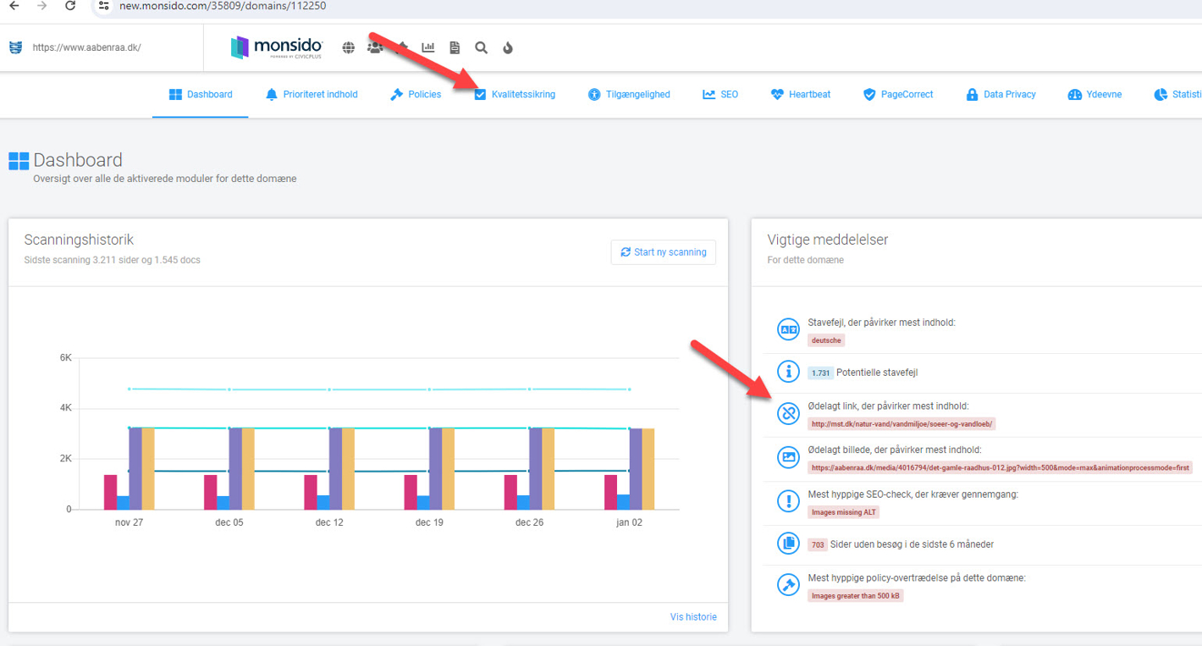Click the globe icon in Monsido header
This screenshot has width=1202, height=646.
[348, 48]
